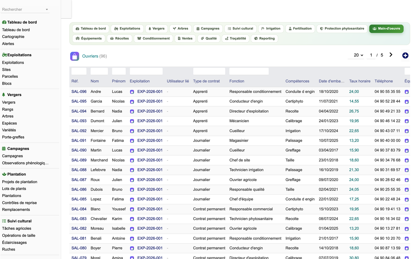This screenshot has height=259, width=419.
Task: Sort by Compétences column header
Action: tap(297, 81)
